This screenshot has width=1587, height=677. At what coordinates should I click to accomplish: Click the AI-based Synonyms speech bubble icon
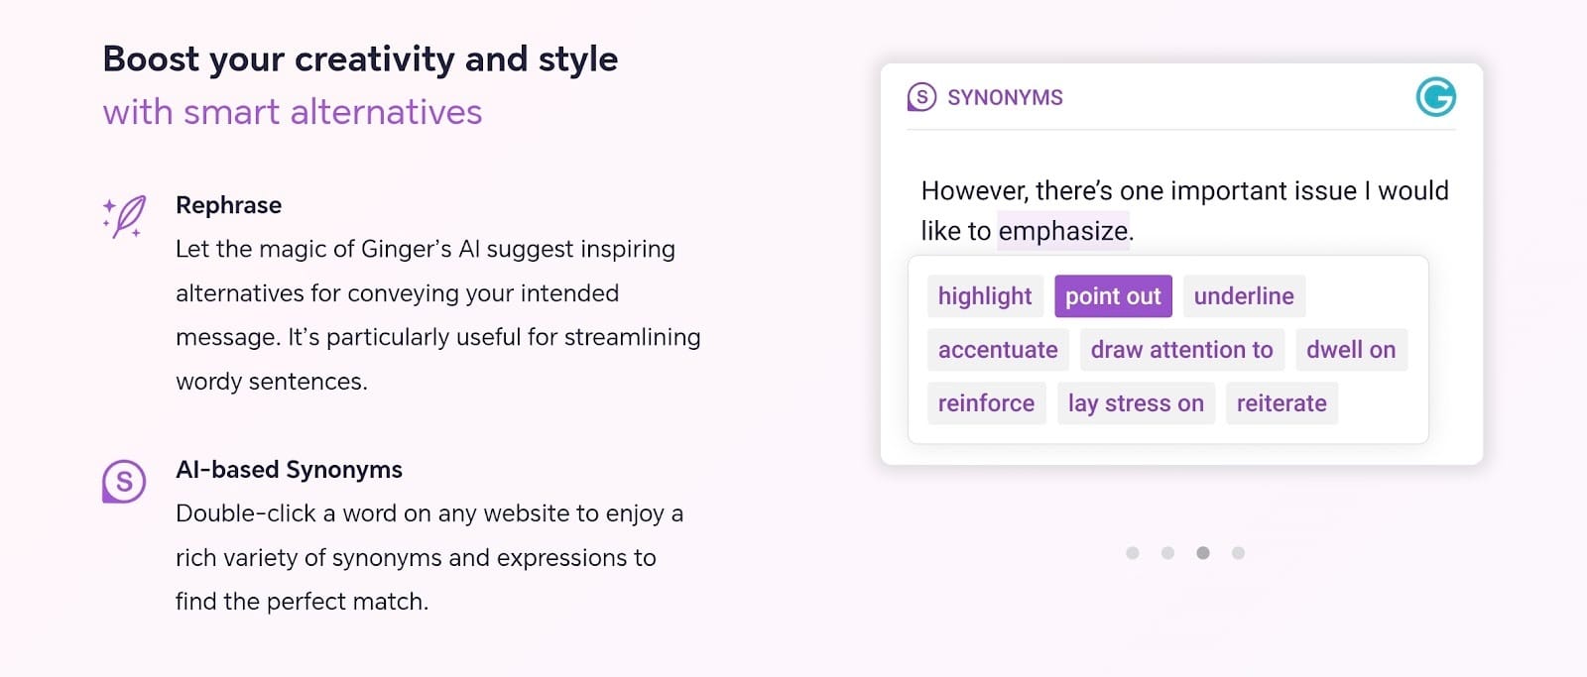pyautogui.click(x=124, y=482)
